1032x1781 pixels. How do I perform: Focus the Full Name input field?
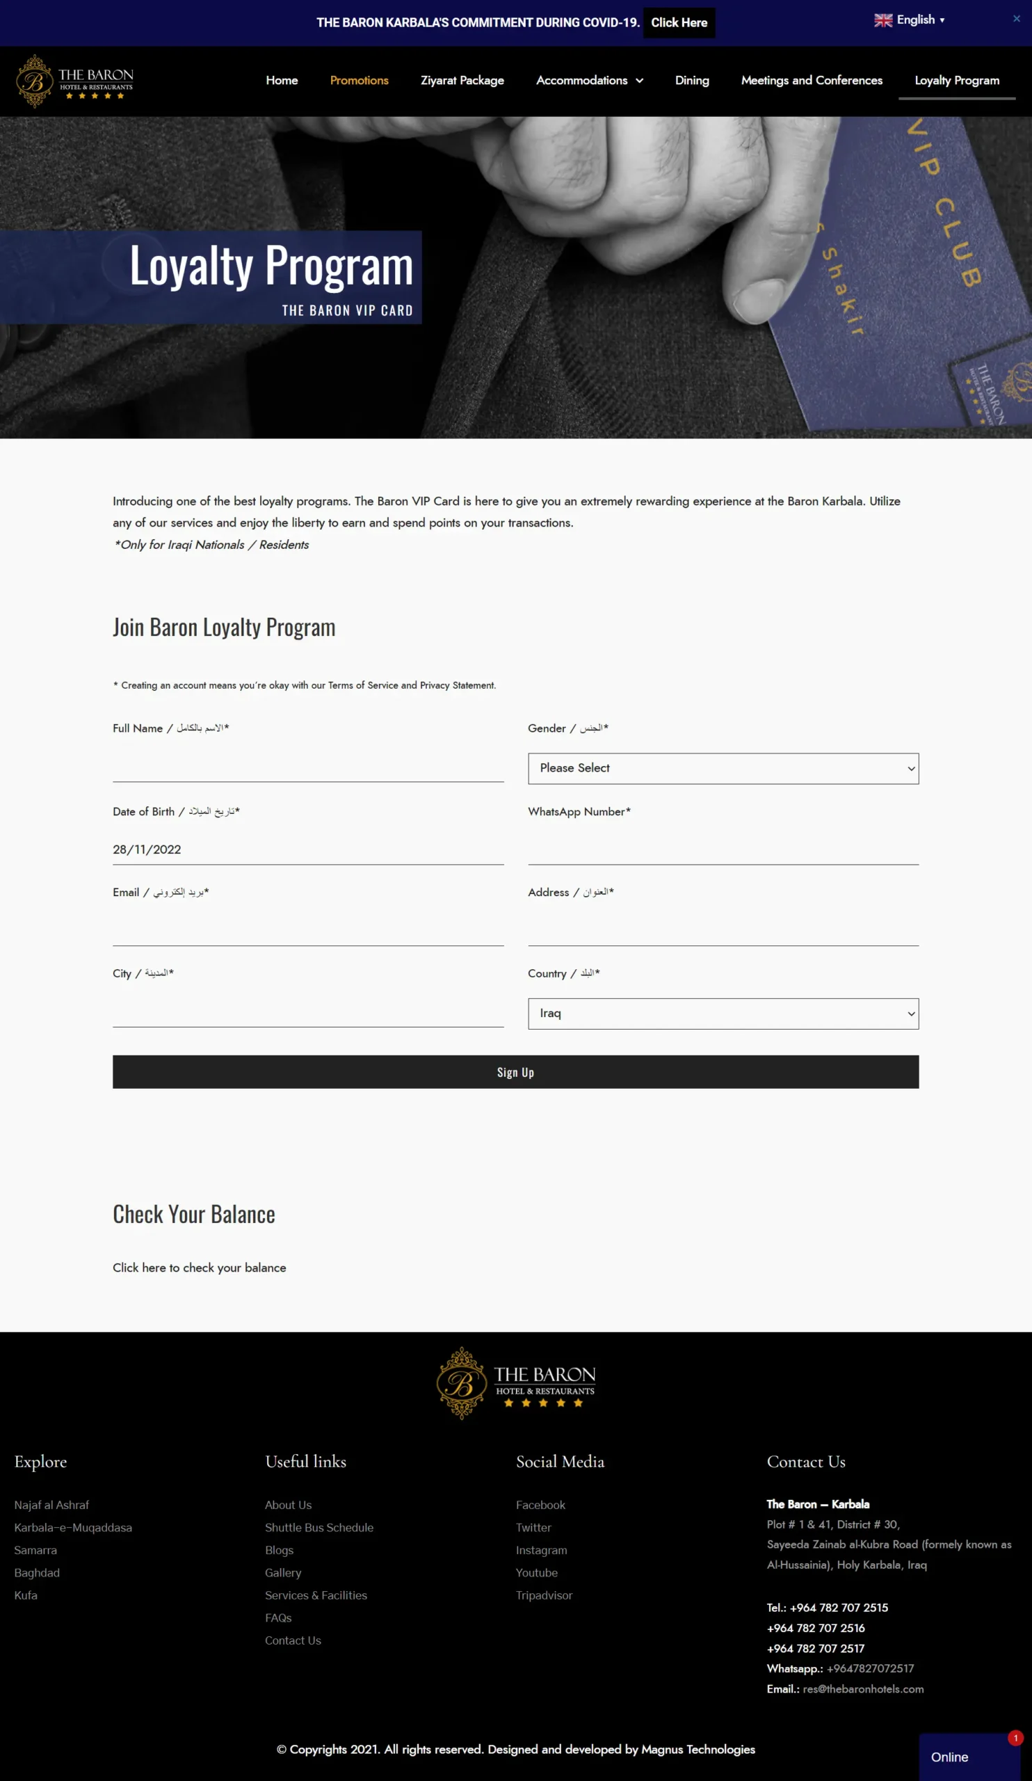(308, 766)
